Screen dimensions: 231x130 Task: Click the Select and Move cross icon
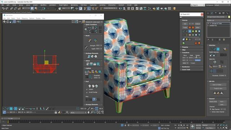[x=77, y=9]
